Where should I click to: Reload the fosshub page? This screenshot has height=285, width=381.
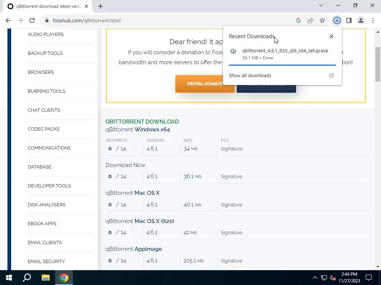[x=32, y=21]
